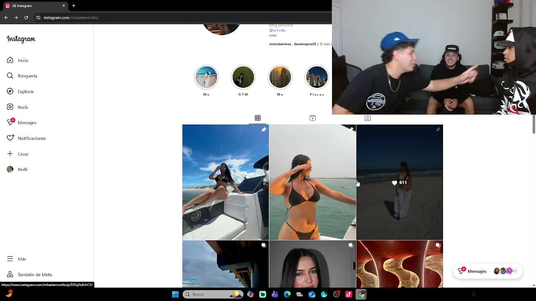Viewport: 536px width, 301px height.
Task: Close the Instagram browser tab
Action: [x=64, y=6]
